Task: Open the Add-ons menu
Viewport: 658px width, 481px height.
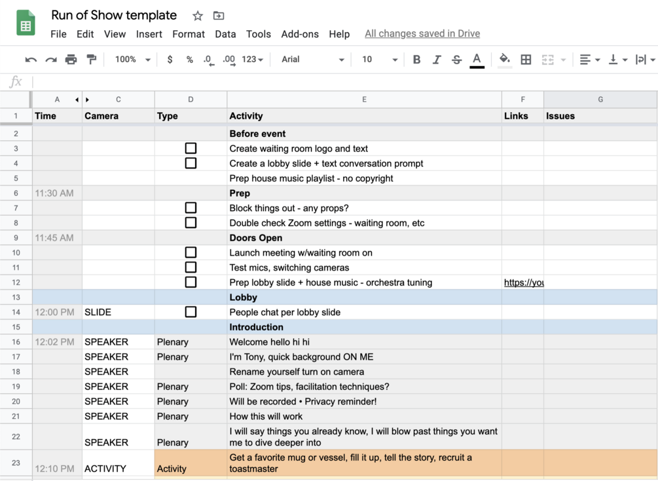Action: pos(300,34)
